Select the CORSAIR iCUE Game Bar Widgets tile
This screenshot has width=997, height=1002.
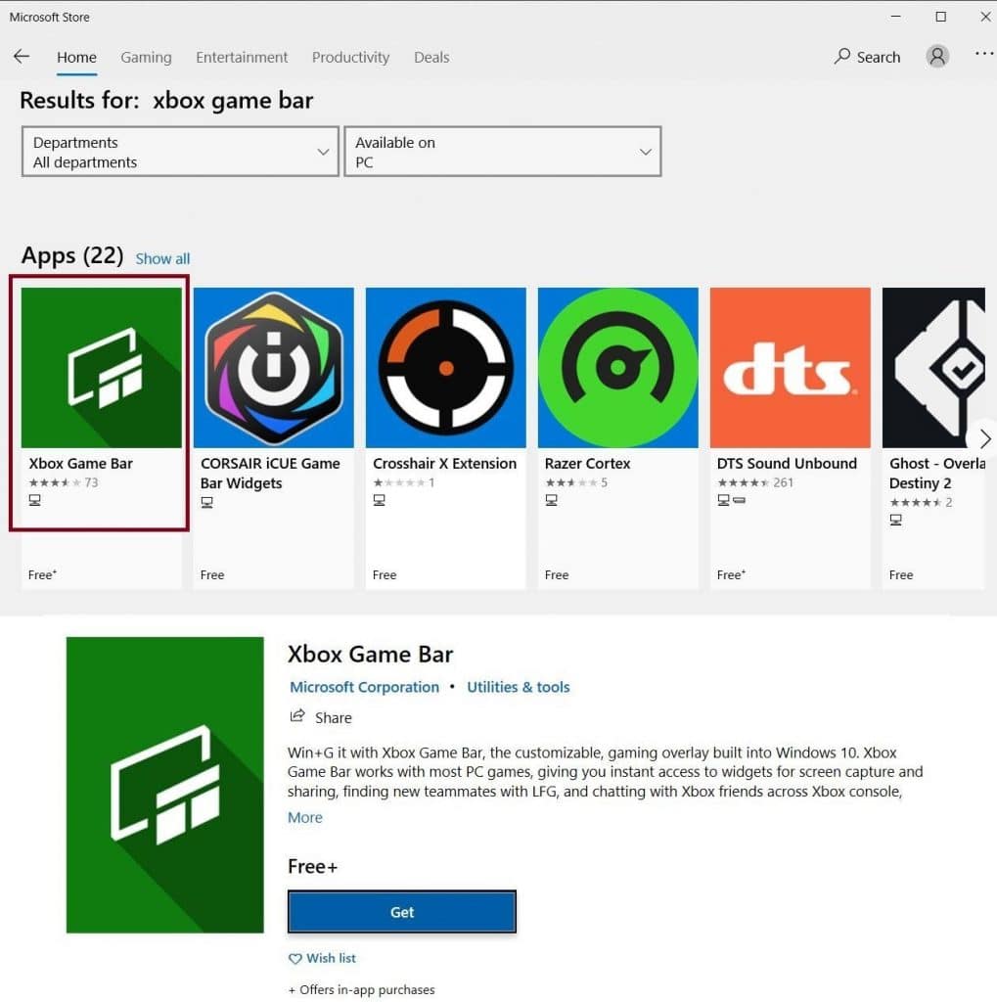tap(273, 367)
